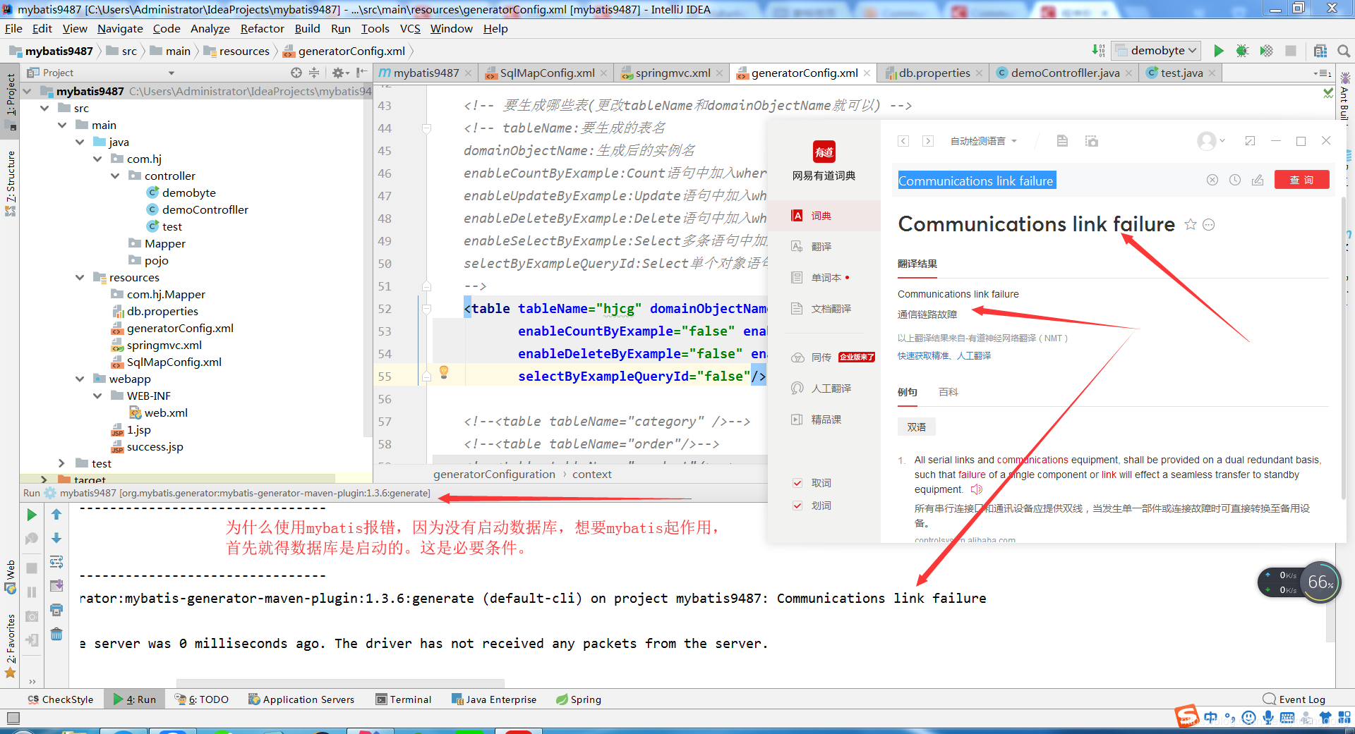Screen dimensions: 1355x734
Task: Print the Run console output
Action: pos(56,610)
